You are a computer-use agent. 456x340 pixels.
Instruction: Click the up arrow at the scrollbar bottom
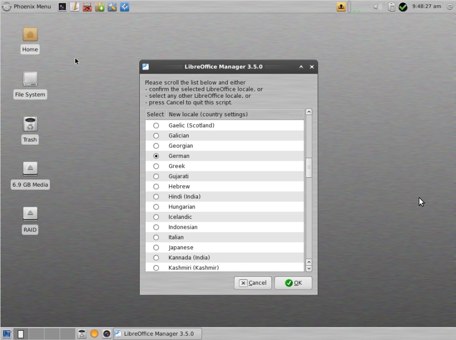pyautogui.click(x=309, y=262)
